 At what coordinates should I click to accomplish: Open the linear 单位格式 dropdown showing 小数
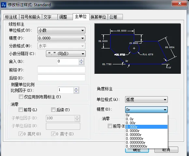coord(61,31)
